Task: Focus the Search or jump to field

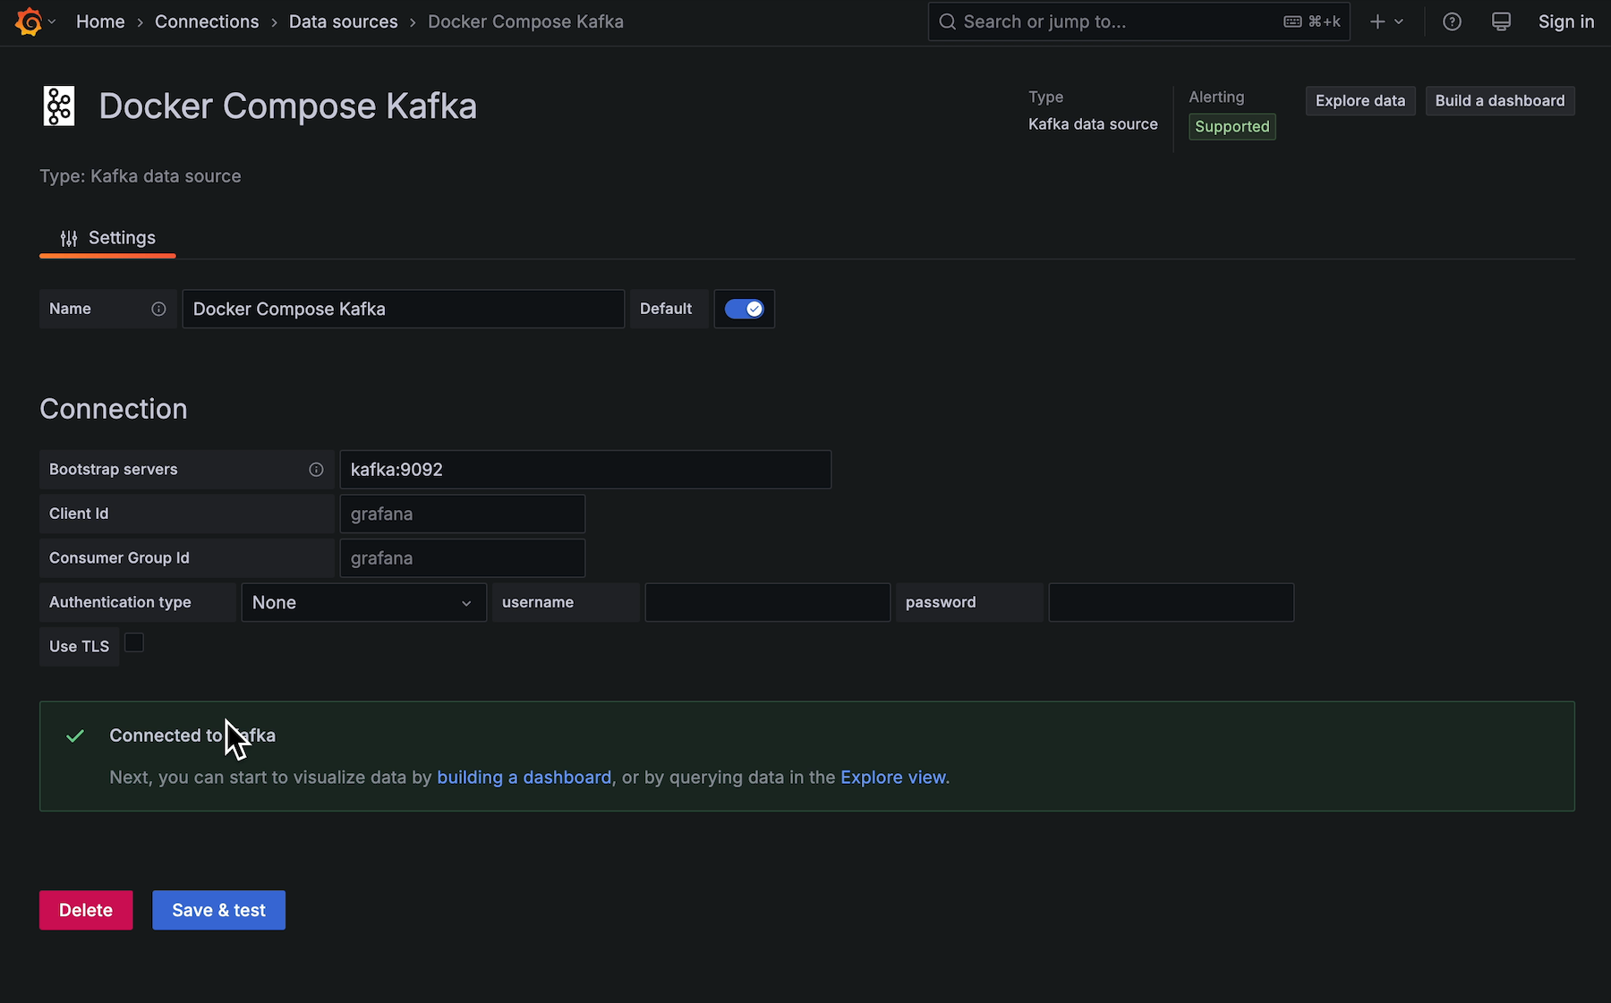Action: (1138, 21)
